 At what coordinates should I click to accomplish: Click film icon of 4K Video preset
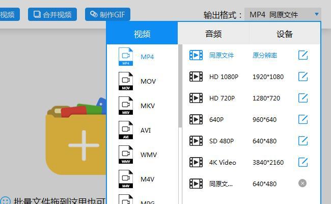(196, 162)
